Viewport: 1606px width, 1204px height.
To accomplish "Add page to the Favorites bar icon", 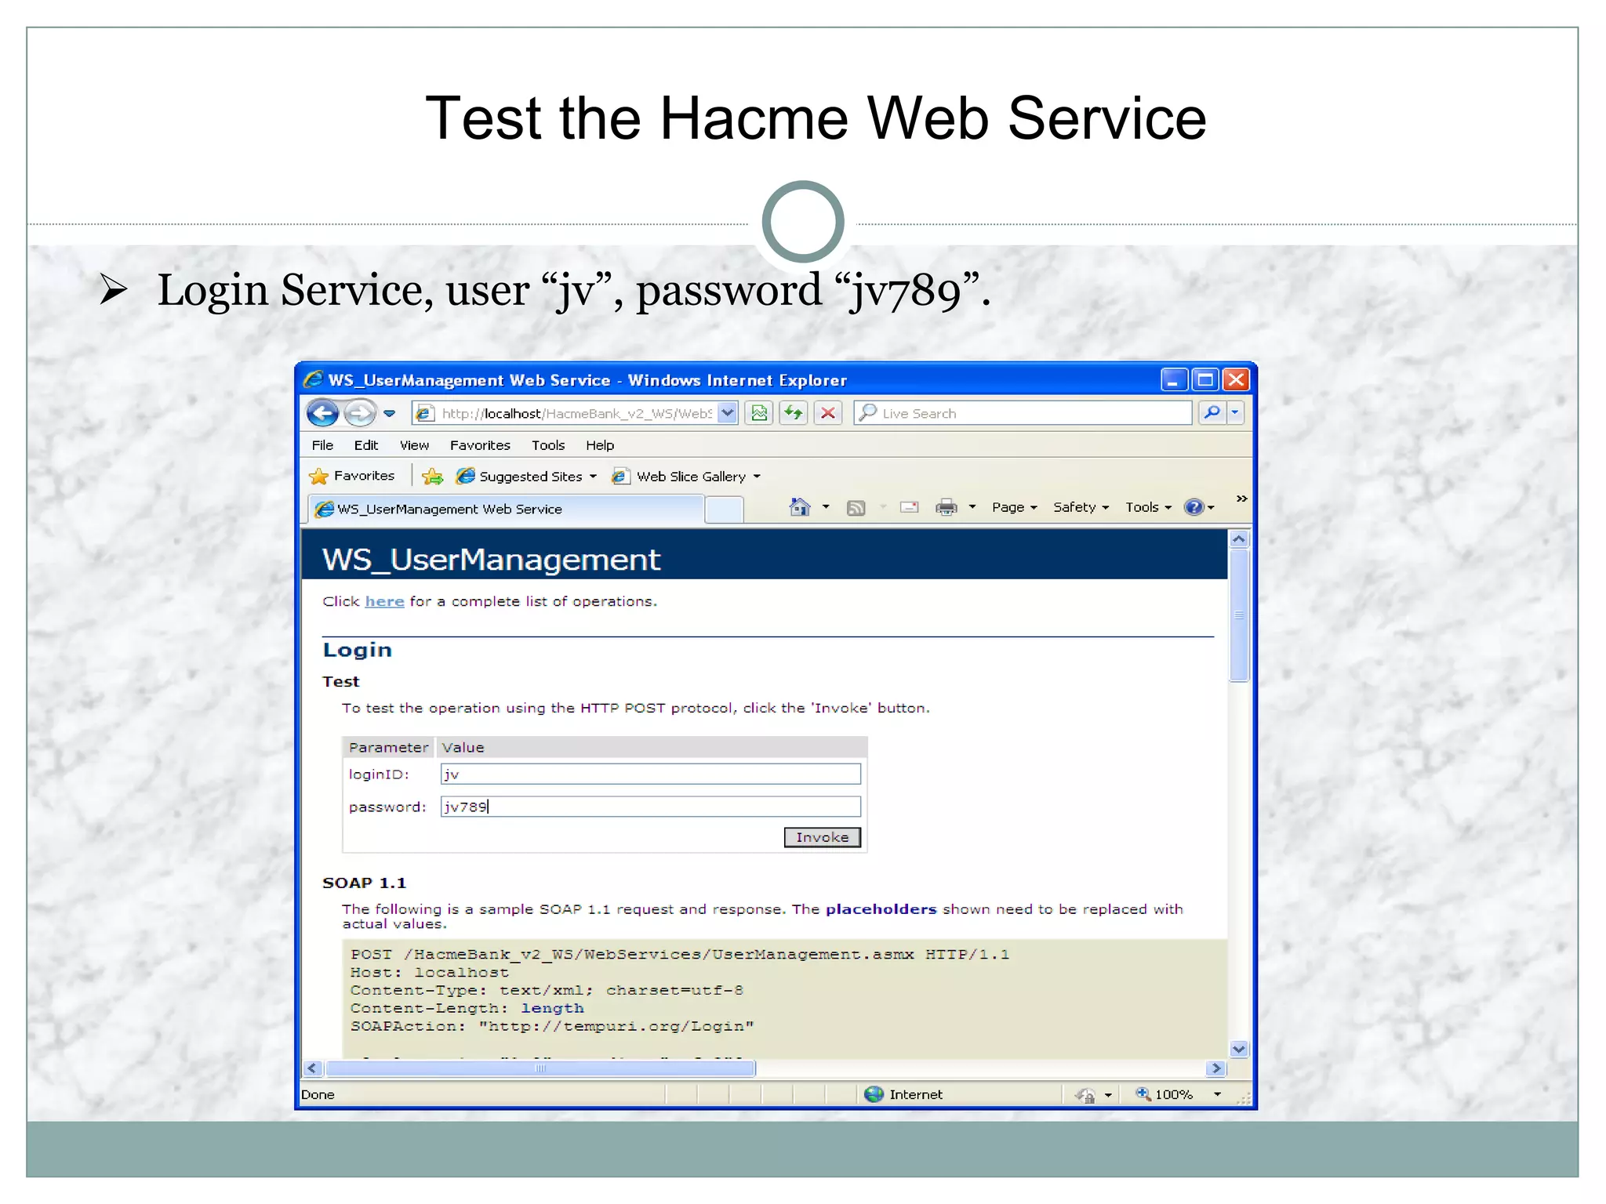I will pos(432,477).
